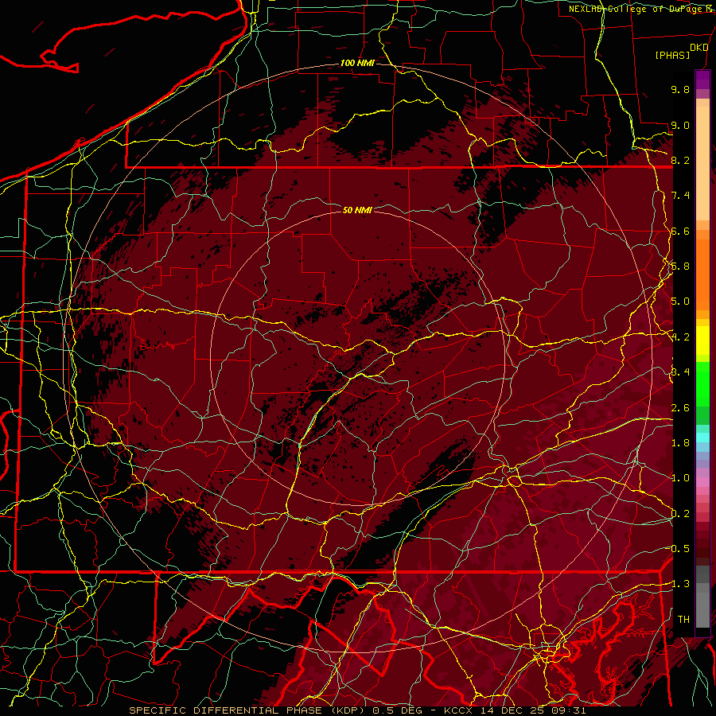This screenshot has height=716, width=716.
Task: Click the Specific Differential Phase (KDP) caption
Action: pyautogui.click(x=248, y=710)
